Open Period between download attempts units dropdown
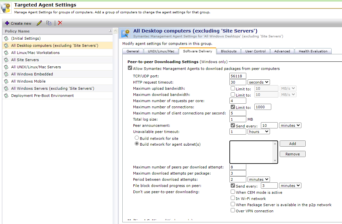The height and width of the screenshot is (224, 342). (259, 179)
